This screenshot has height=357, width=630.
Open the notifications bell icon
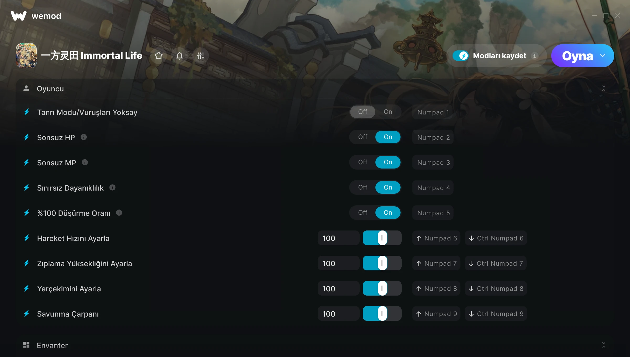pos(180,56)
